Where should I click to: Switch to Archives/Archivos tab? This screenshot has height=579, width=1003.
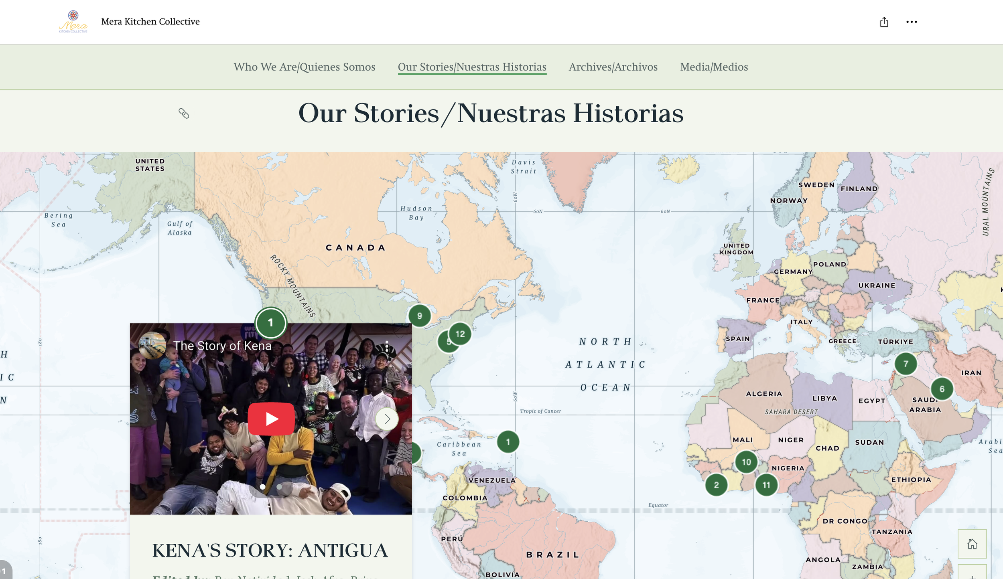[x=613, y=67]
